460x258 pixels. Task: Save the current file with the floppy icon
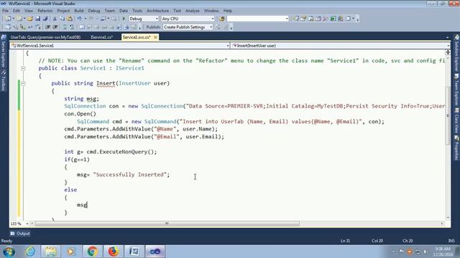coord(38,19)
